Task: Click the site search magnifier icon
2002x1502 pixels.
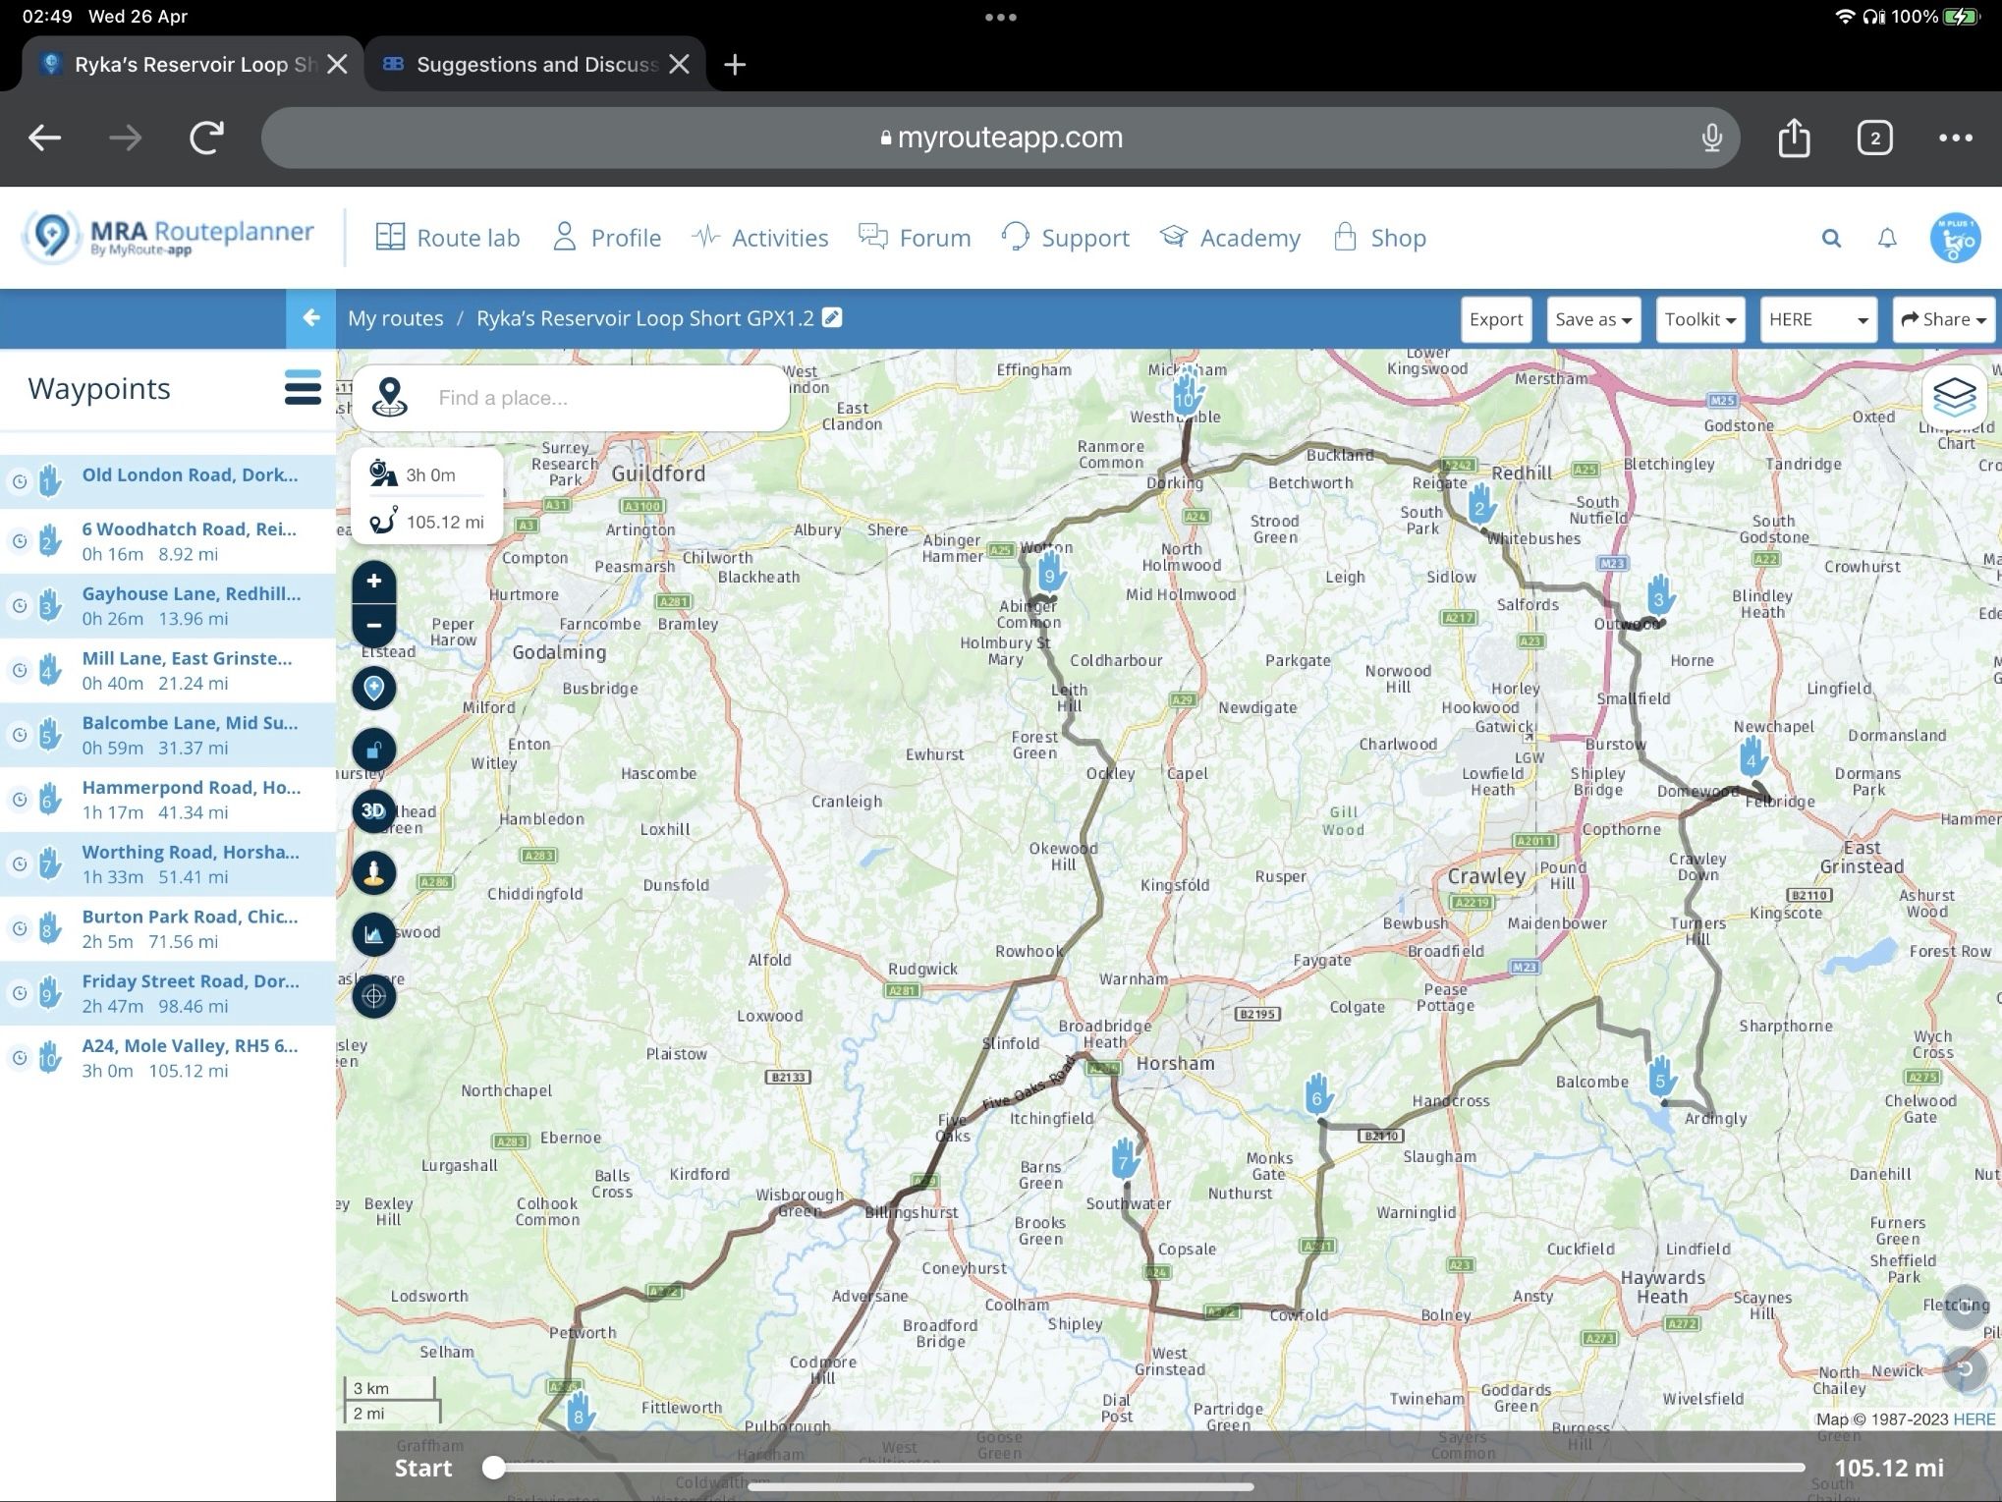Action: click(x=1831, y=238)
